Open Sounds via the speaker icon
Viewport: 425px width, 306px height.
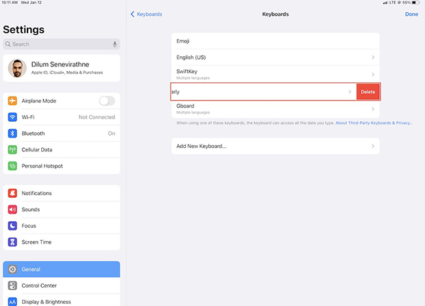point(12,209)
